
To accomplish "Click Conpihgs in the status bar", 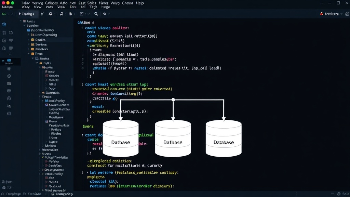I will tap(13, 194).
